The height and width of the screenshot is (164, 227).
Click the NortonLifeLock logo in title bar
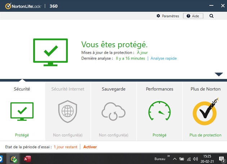23,6
